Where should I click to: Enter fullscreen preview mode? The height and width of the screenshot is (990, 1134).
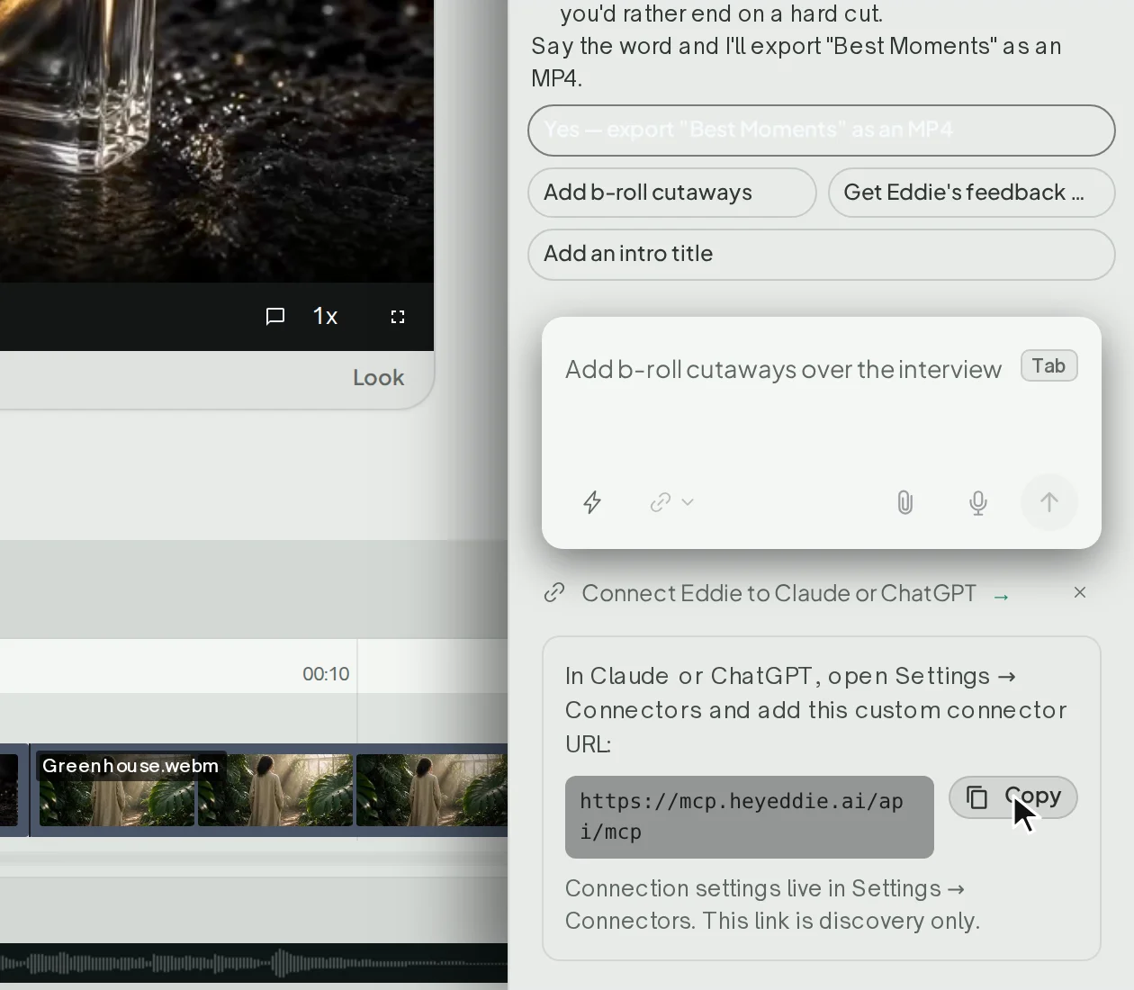pos(398,317)
